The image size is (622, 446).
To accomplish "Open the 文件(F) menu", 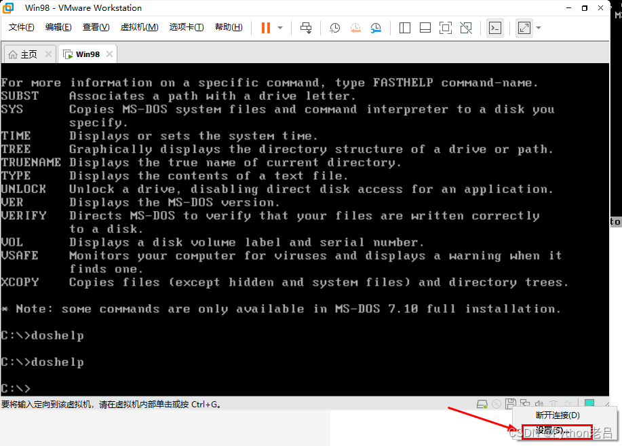I will (22, 27).
